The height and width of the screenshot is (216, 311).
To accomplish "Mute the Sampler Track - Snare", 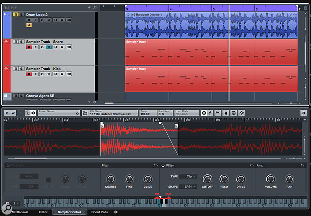I will point(15,41).
